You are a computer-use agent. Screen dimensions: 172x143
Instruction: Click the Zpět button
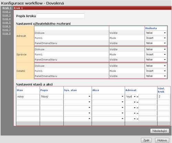pyautogui.click(x=146, y=140)
